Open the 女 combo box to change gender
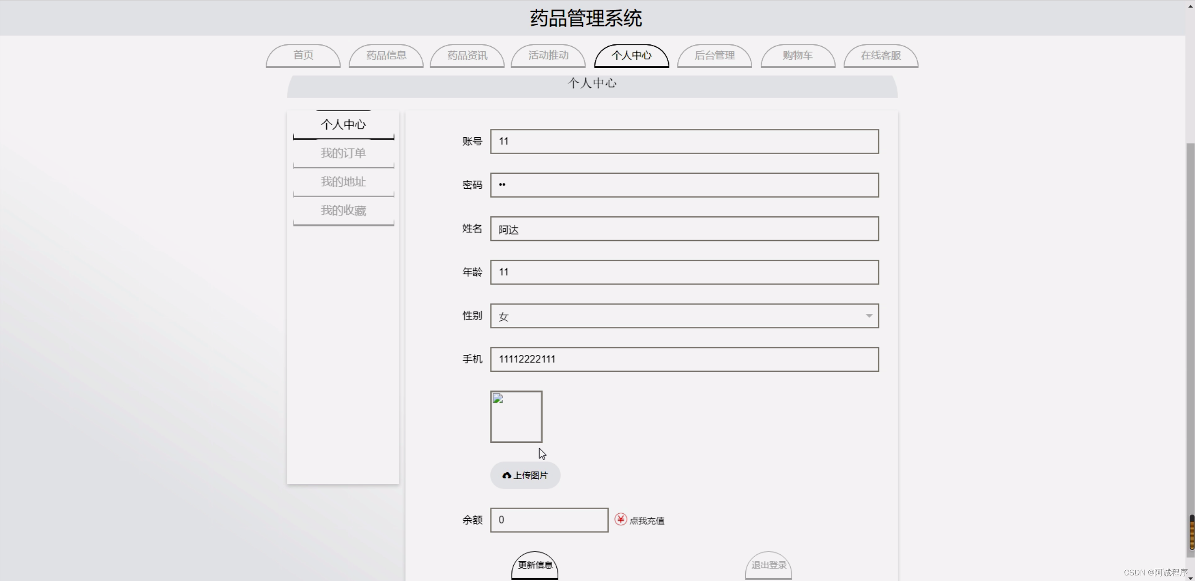 (684, 316)
